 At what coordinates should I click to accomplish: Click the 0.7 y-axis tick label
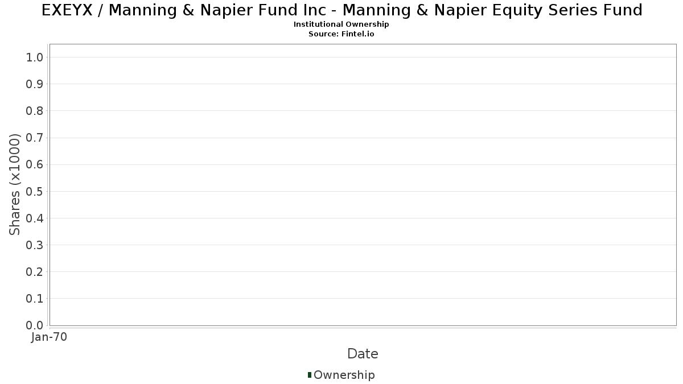(35, 138)
